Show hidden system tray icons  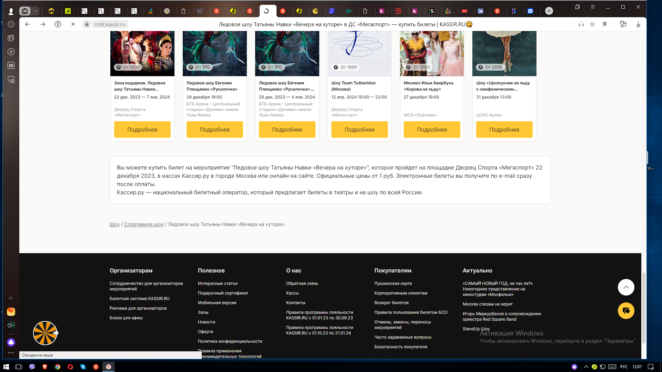click(x=586, y=367)
